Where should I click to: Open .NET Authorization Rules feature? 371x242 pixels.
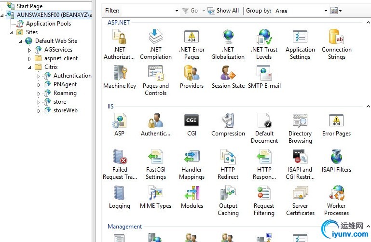[x=119, y=44]
